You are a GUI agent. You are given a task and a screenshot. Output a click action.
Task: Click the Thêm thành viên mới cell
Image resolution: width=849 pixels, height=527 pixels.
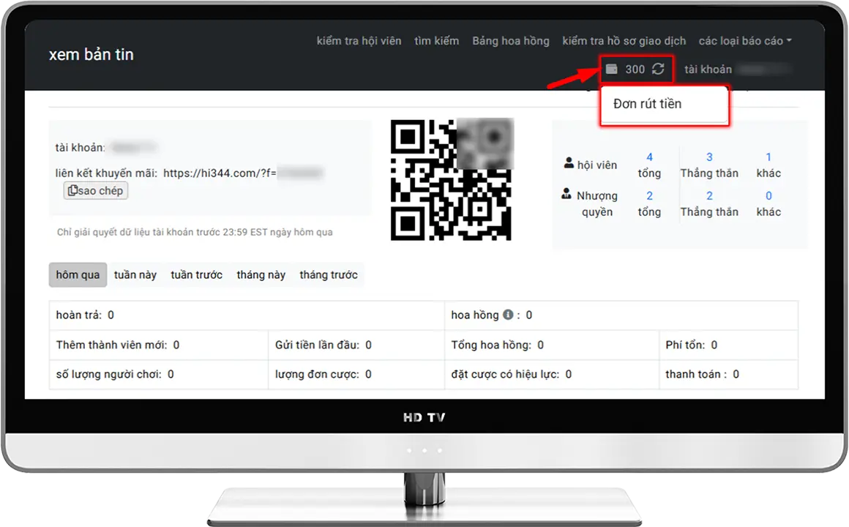coord(159,345)
